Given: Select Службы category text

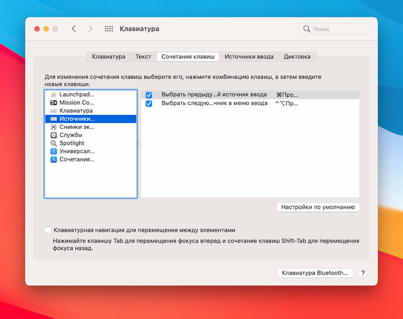Looking at the screenshot, I should (70, 135).
